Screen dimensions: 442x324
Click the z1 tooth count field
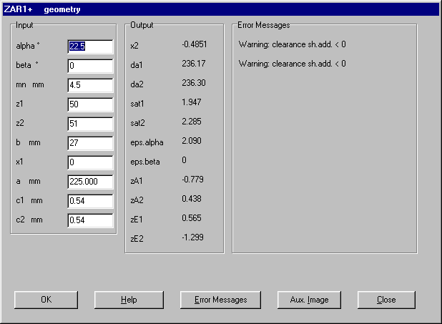[x=90, y=104]
